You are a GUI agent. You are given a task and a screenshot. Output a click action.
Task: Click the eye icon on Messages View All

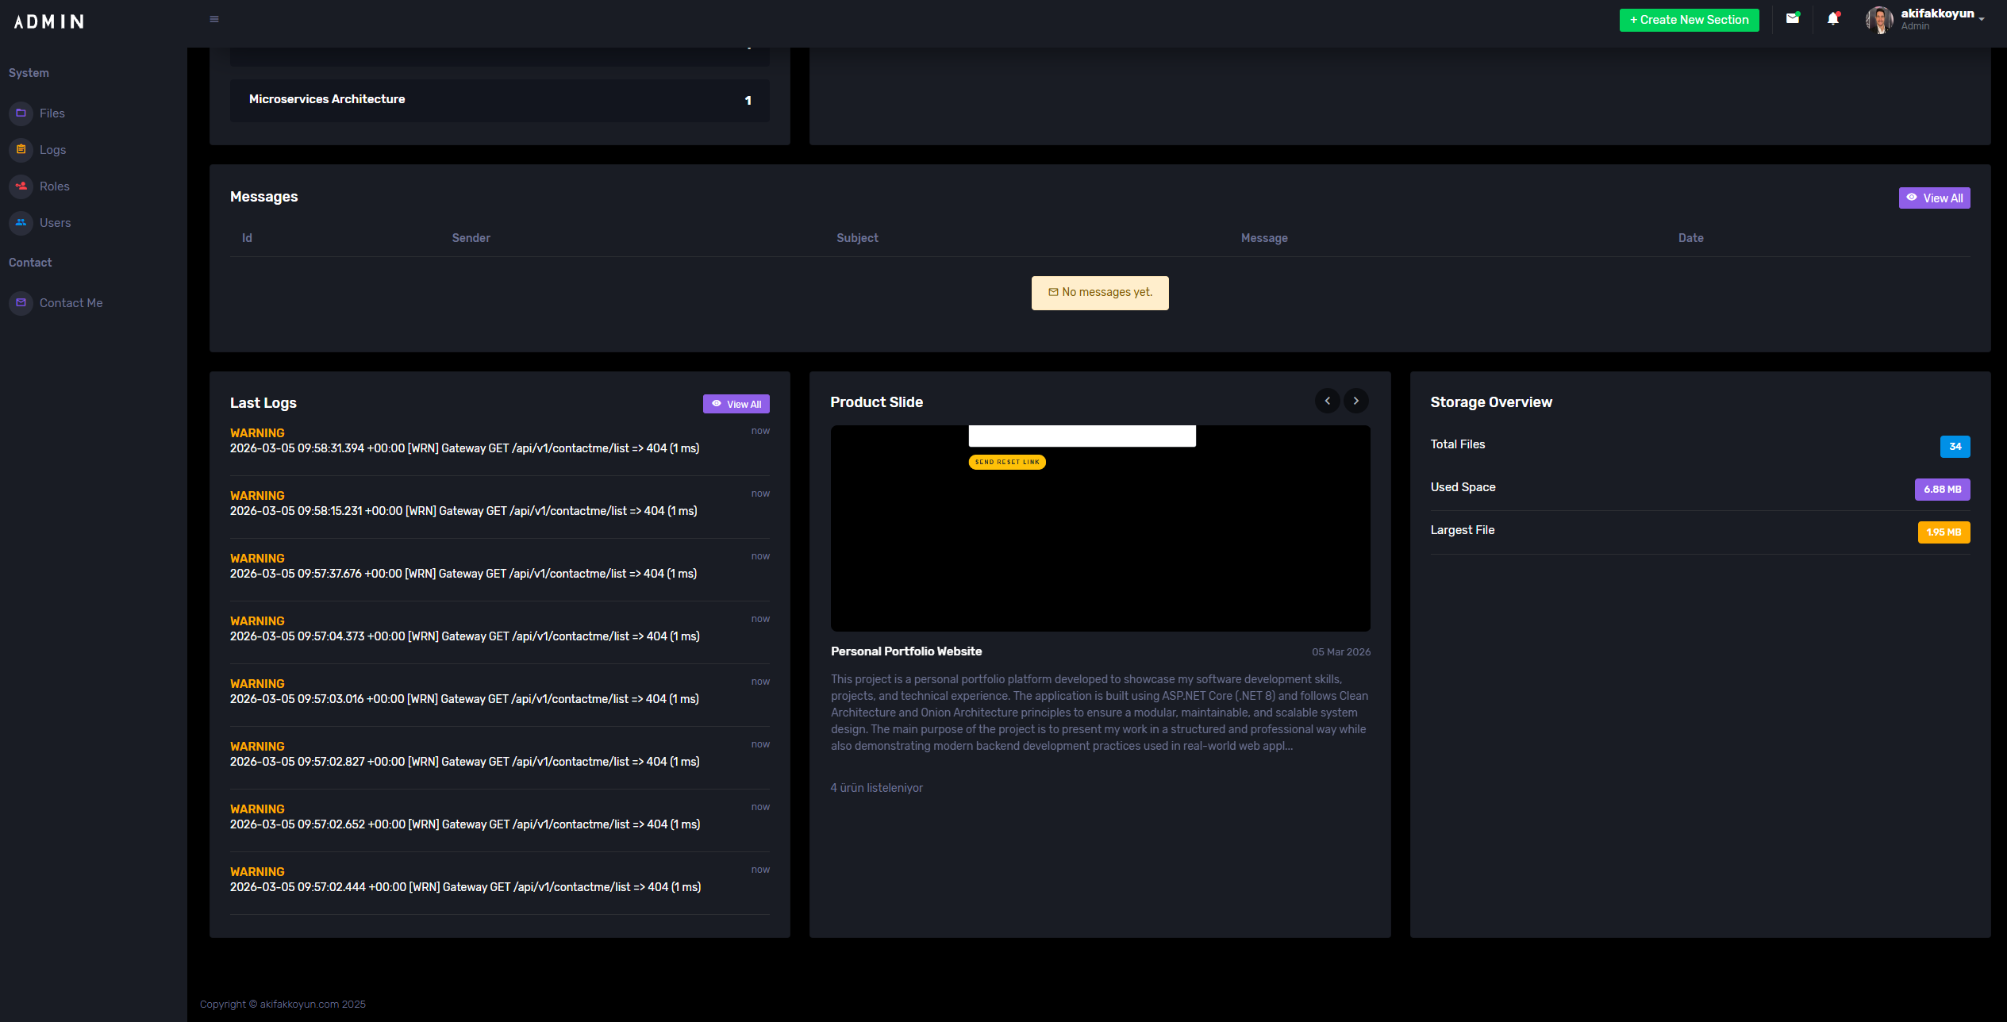pos(1913,198)
